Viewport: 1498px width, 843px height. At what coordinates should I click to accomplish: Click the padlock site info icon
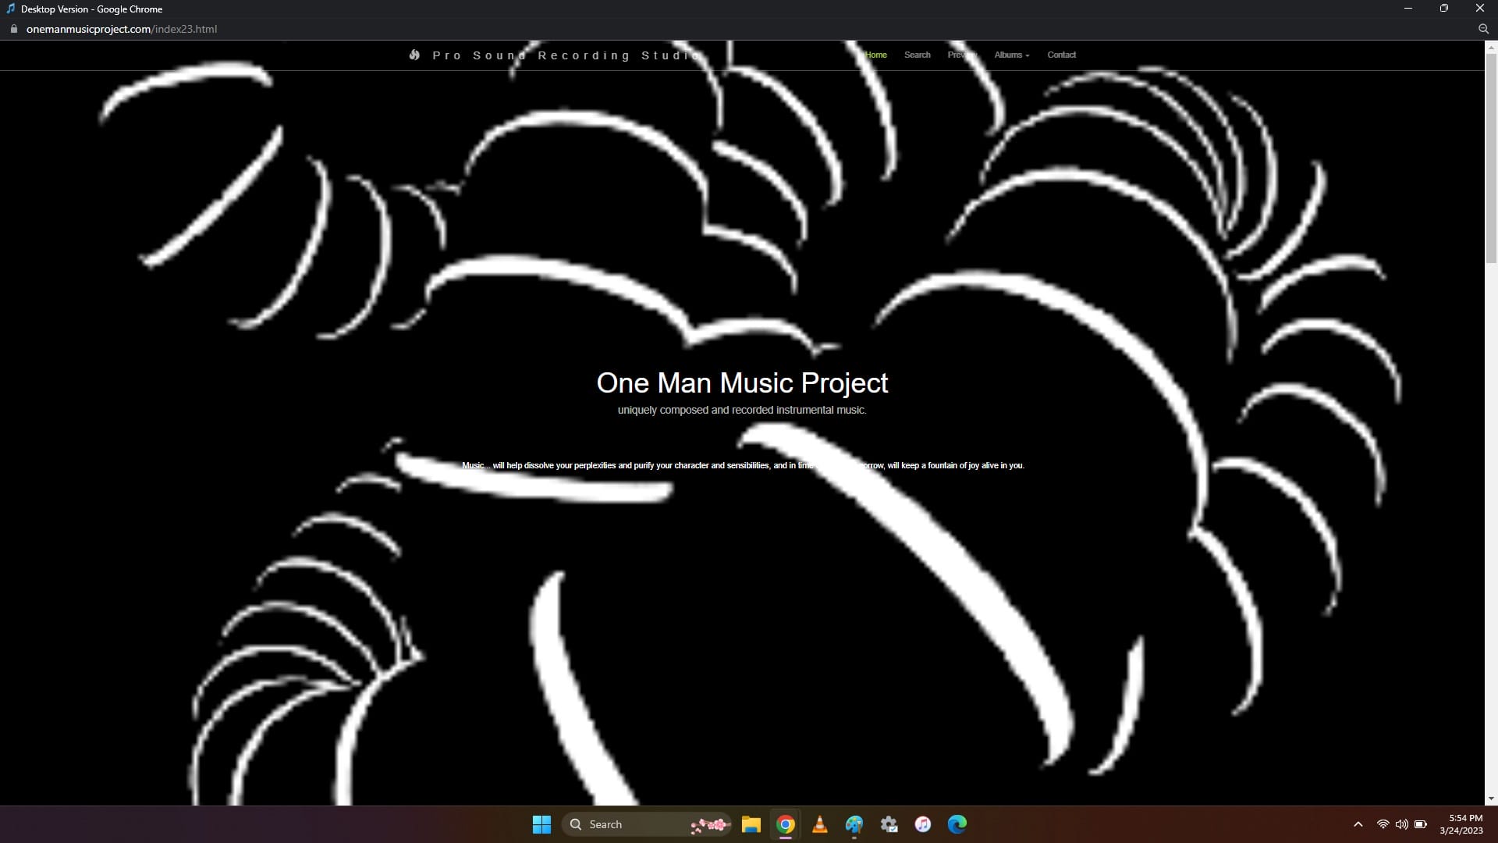(x=13, y=29)
